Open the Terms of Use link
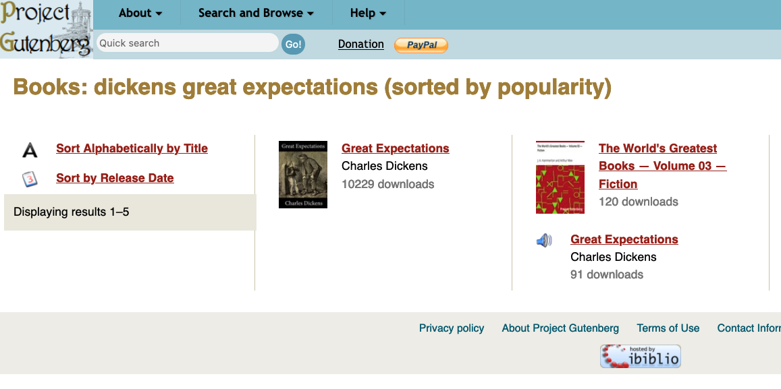The height and width of the screenshot is (389, 781). tap(668, 328)
